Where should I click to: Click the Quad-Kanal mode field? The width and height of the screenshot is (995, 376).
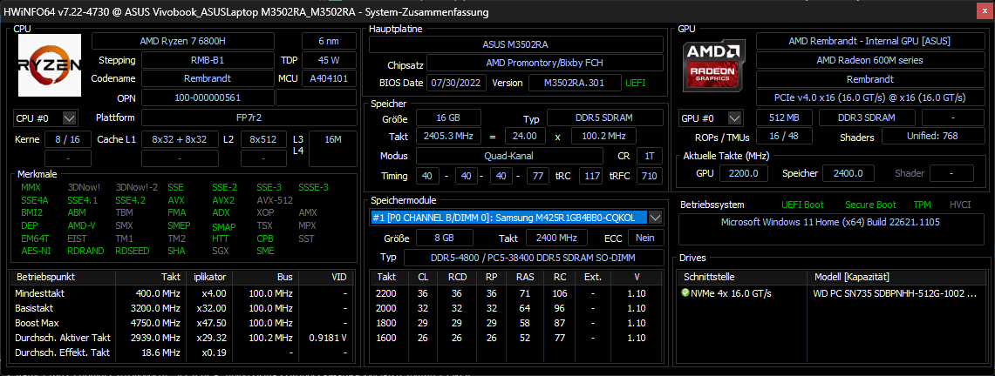click(x=509, y=156)
